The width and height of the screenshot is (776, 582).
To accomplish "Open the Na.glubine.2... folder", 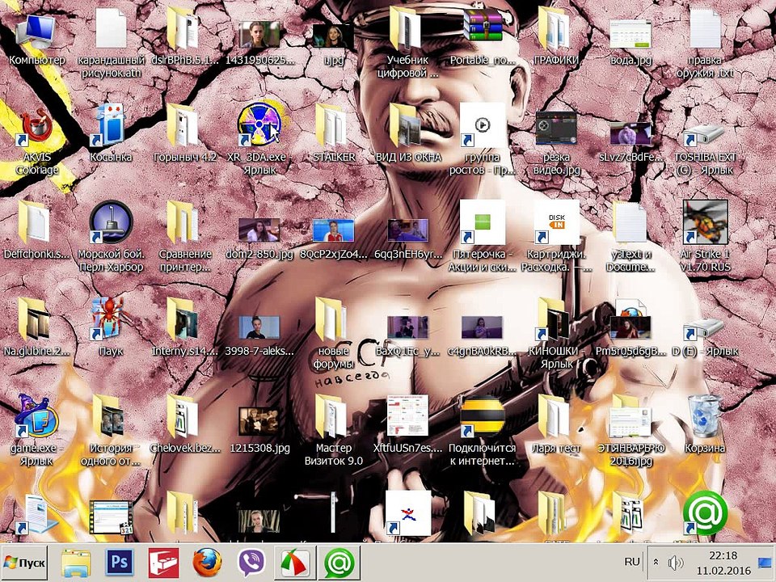I will point(35,319).
